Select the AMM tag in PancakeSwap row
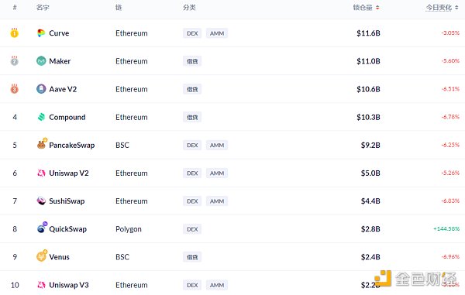 (217, 145)
